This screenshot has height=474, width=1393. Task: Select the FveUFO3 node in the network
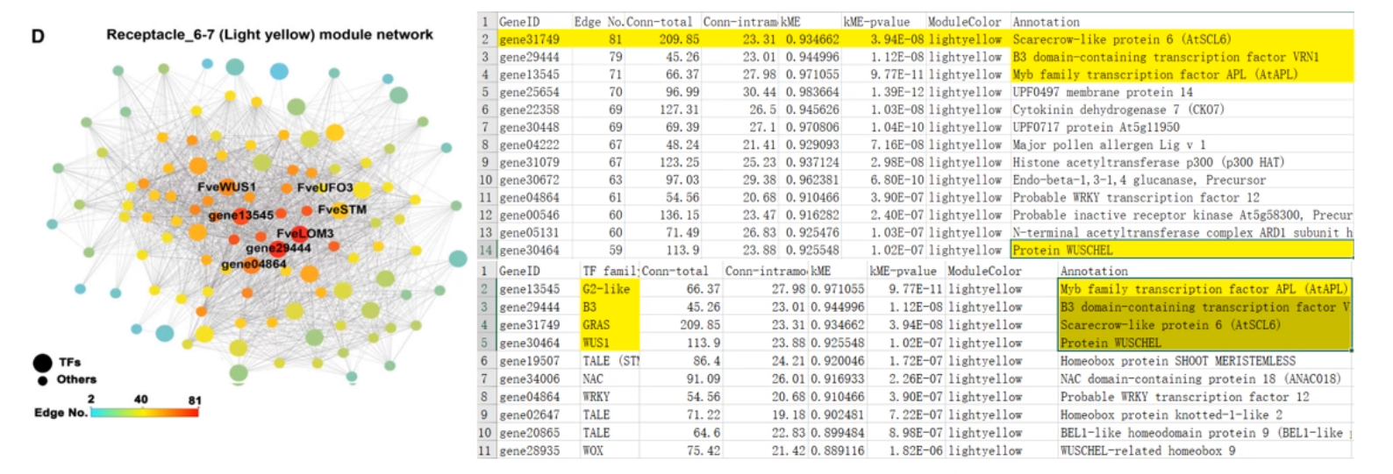[324, 187]
